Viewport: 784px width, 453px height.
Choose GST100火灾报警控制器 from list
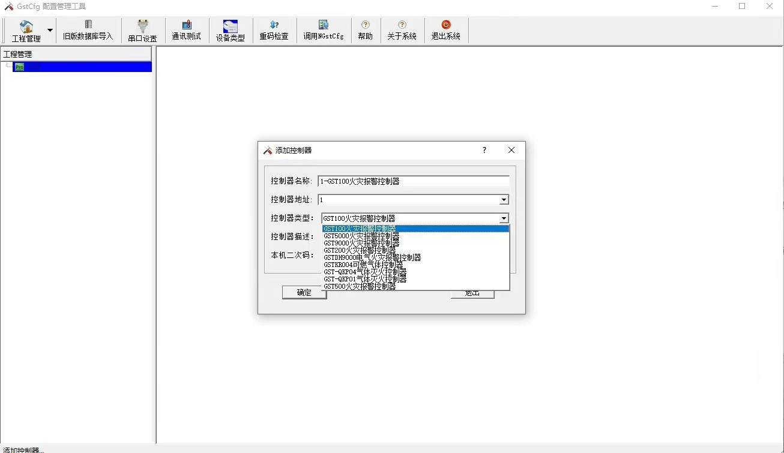pos(415,229)
